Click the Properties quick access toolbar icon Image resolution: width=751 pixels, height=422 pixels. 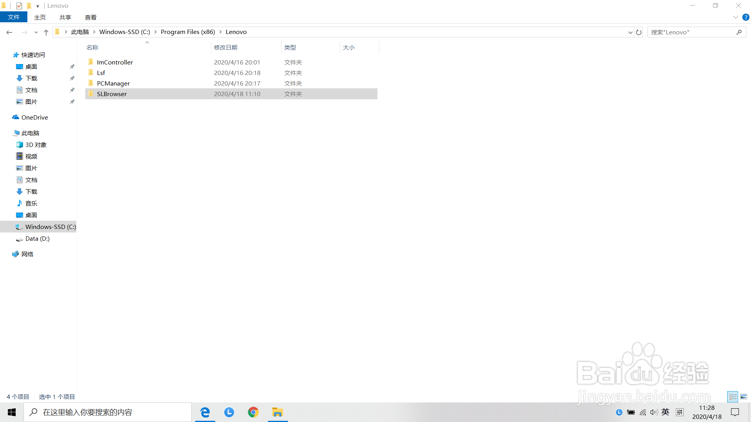(x=19, y=6)
